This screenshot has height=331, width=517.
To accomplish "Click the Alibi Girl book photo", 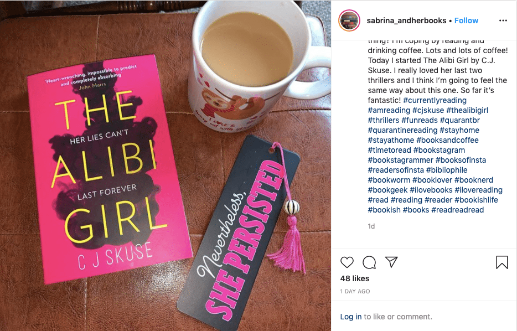I will point(166,165).
